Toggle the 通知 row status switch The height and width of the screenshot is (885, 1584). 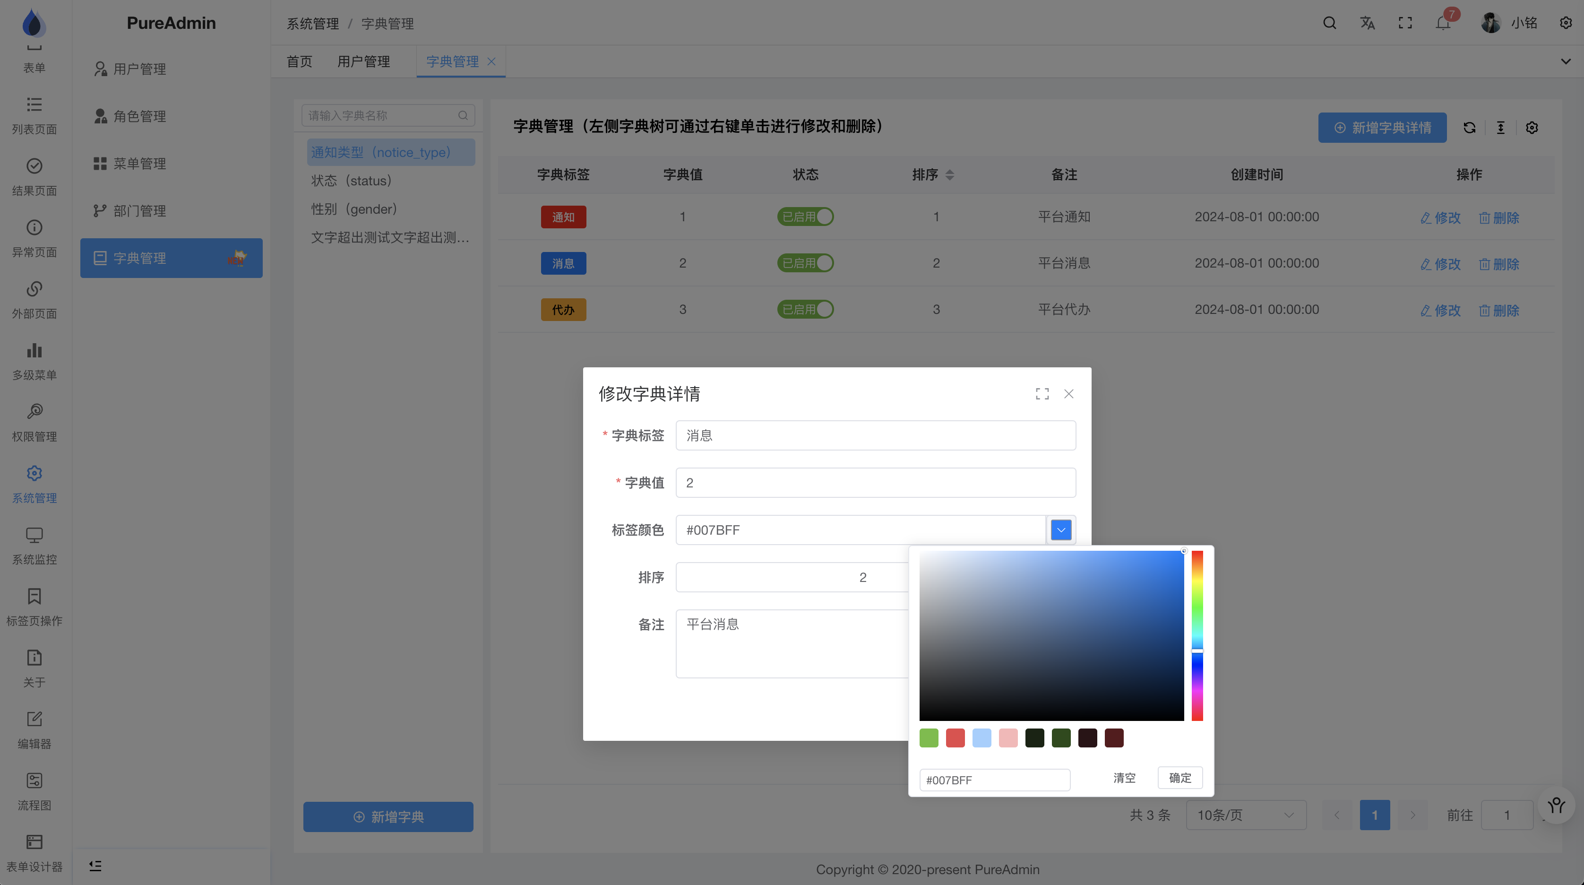pos(805,217)
